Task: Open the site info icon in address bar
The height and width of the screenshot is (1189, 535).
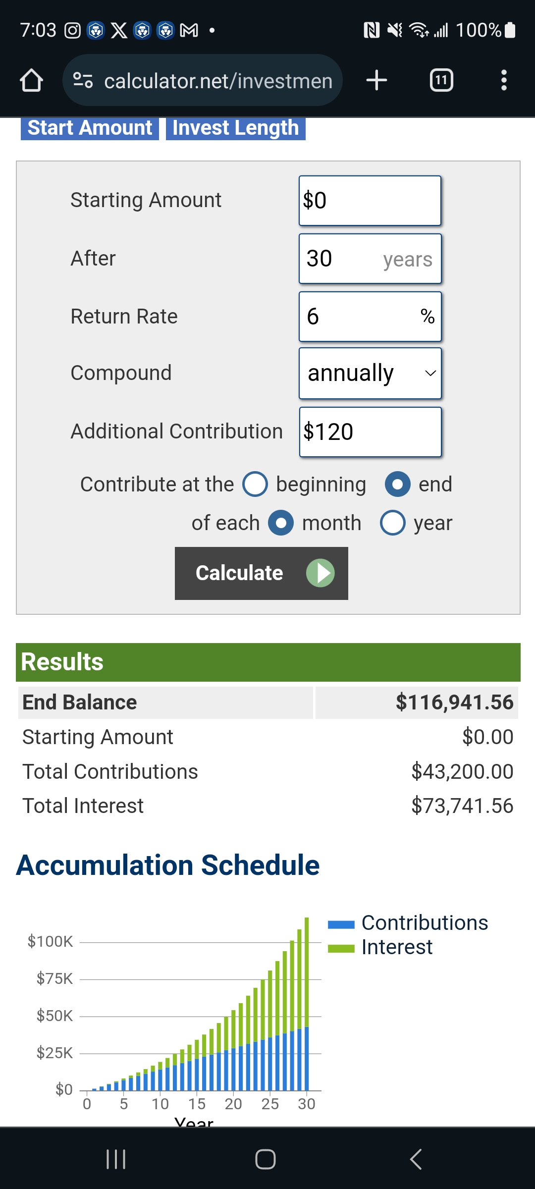Action: (83, 80)
